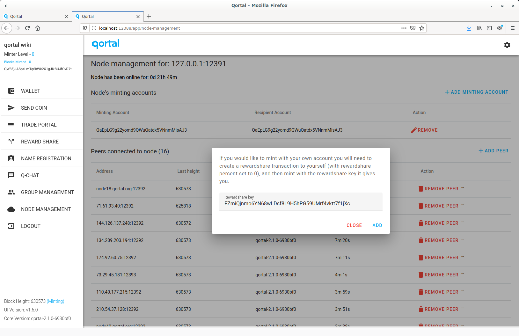Click the Name Registration badge icon

(11, 158)
